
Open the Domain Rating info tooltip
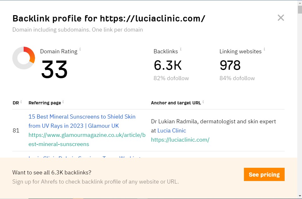[81, 49]
